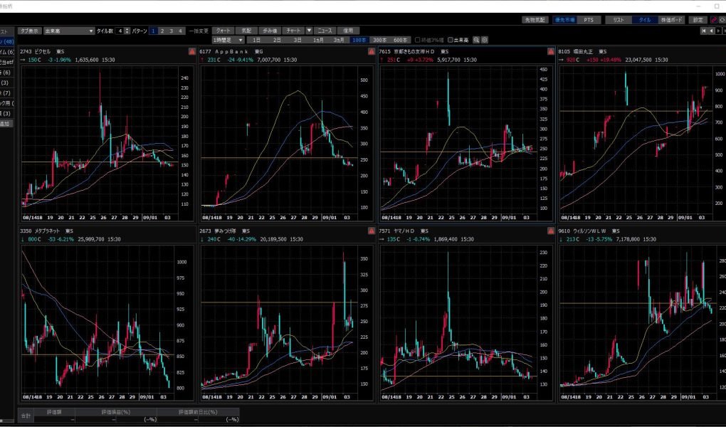Select layout pattern 2
The width and height of the screenshot is (726, 427).
pos(162,31)
